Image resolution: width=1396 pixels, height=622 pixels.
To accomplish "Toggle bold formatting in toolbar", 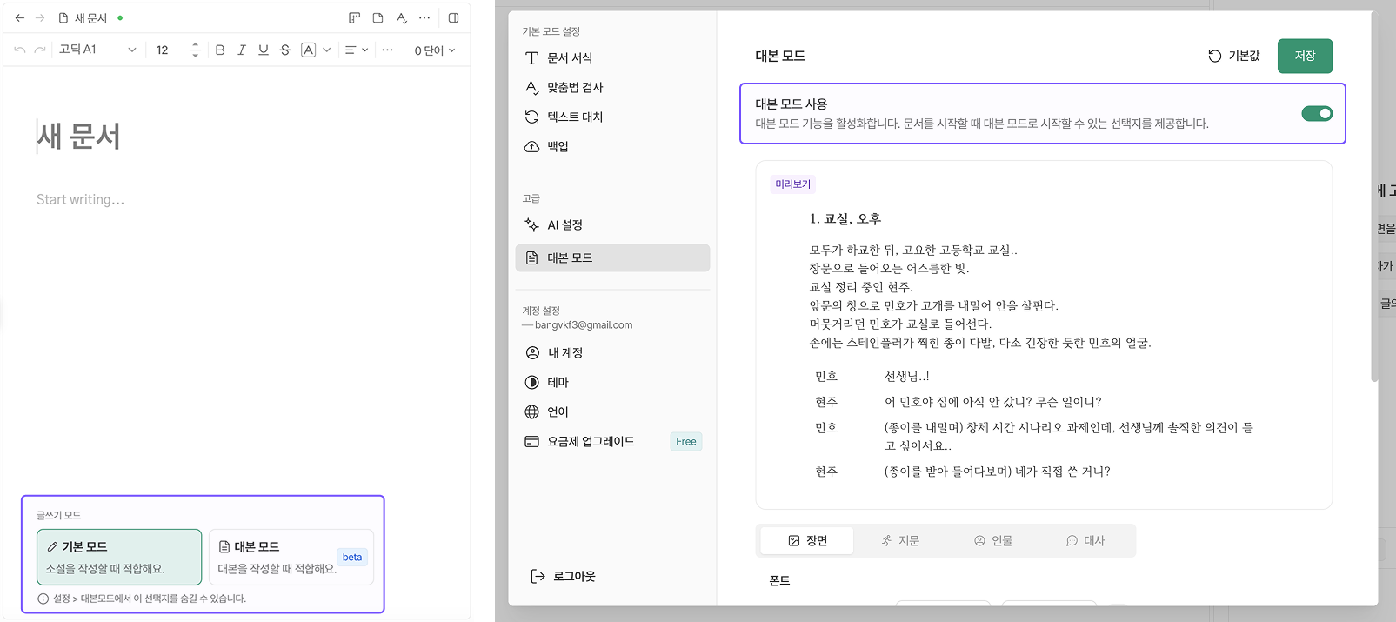I will pyautogui.click(x=220, y=50).
